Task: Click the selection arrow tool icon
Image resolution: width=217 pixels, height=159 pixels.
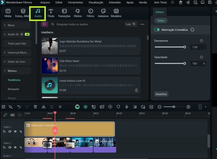Action: pyautogui.click(x=11, y=107)
